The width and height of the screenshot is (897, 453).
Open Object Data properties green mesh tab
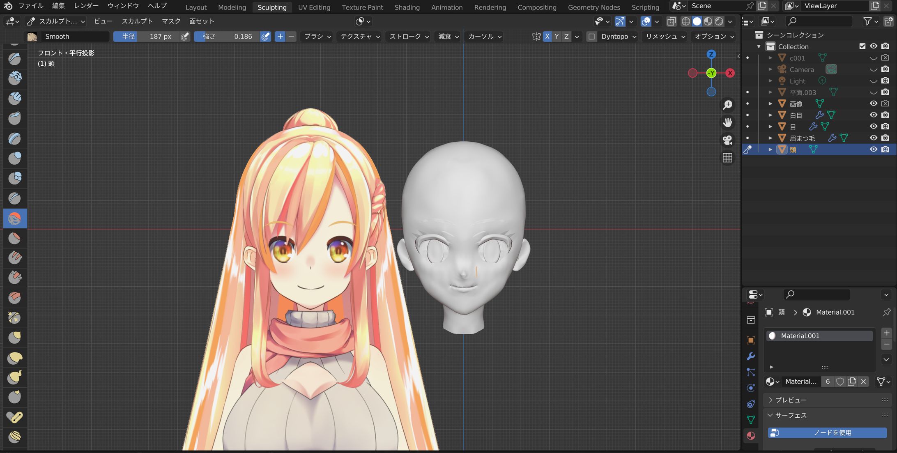pyautogui.click(x=751, y=420)
